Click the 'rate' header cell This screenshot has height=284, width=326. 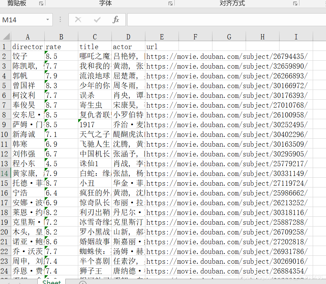(x=61, y=46)
